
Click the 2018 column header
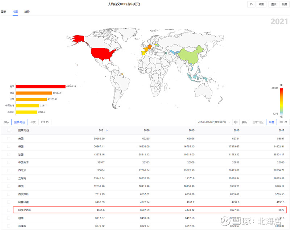tap(236, 130)
